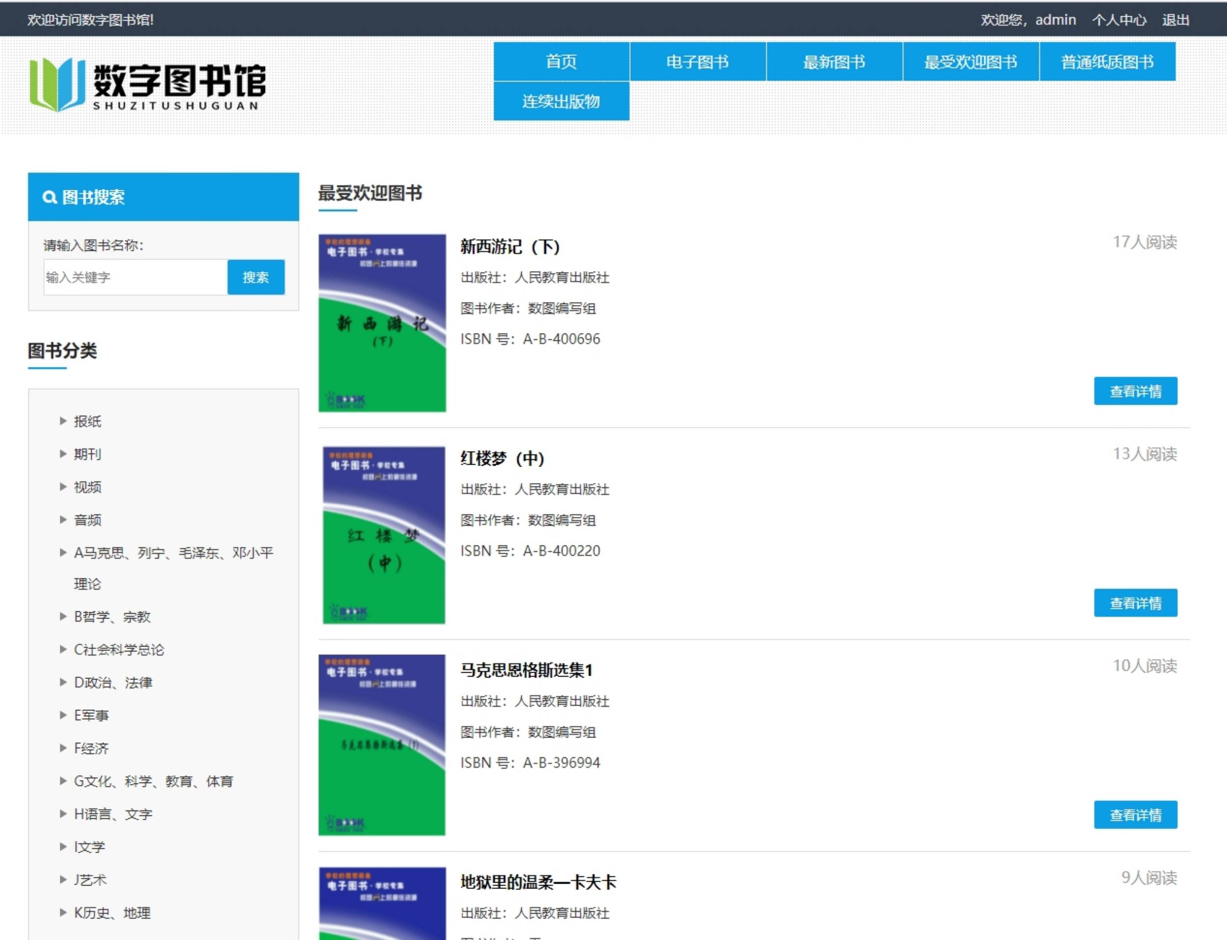
Task: Click the magnifier icon beside 图书搜索
Action: point(49,198)
